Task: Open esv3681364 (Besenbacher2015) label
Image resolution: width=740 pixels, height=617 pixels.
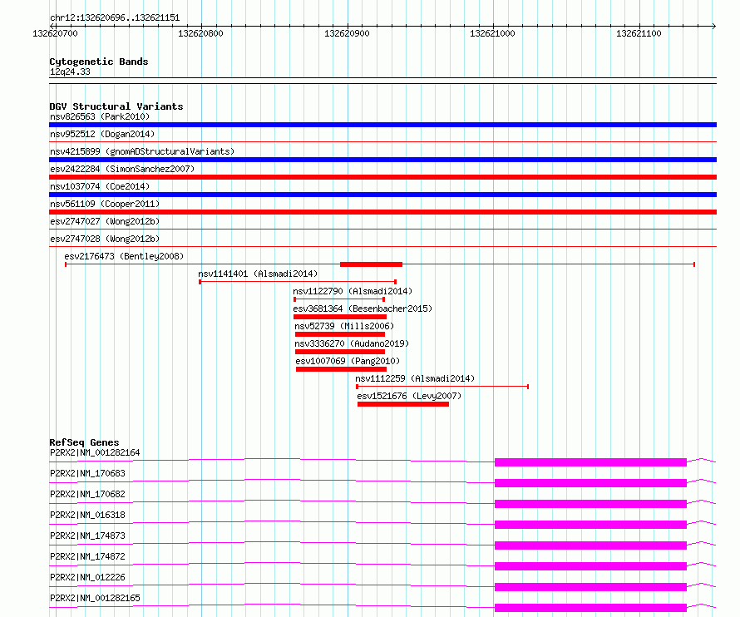Action: coord(363,308)
